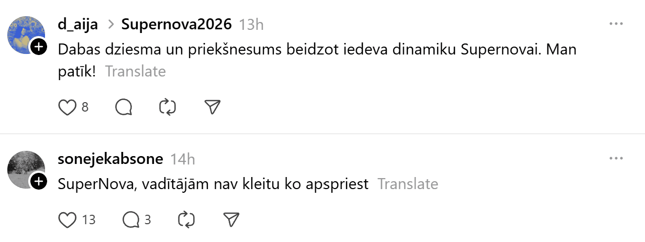Image resolution: width=645 pixels, height=242 pixels.
Task: Open d_aija's profile via username
Action: click(78, 24)
